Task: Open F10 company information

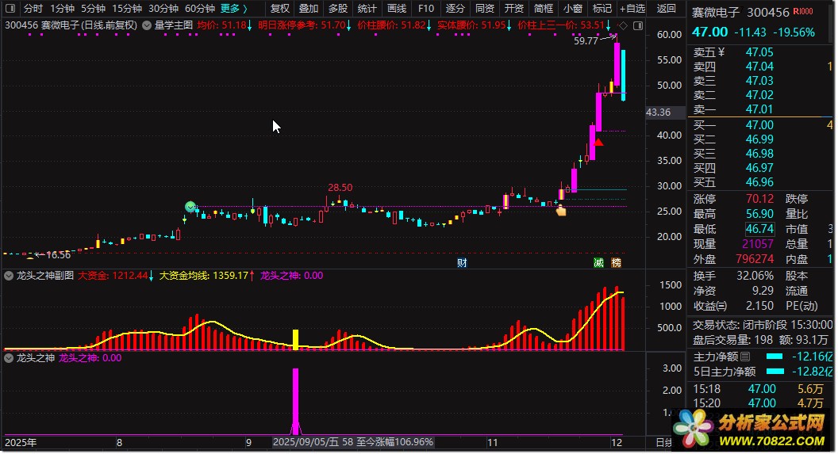Action: [x=426, y=9]
